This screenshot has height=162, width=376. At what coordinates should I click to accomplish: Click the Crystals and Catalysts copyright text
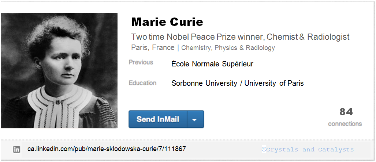pos(308,150)
